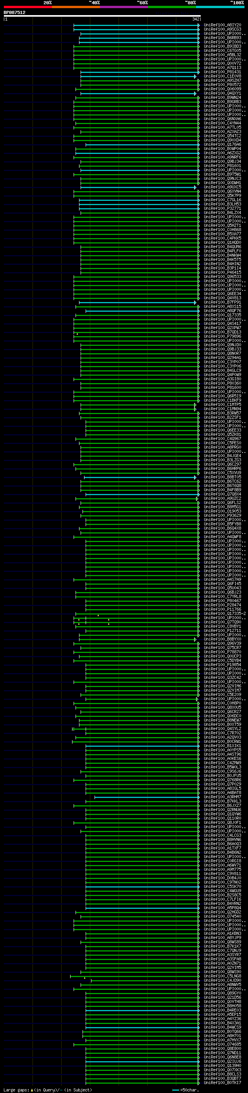This screenshot has width=248, height=1093.
Task: Select hit UniRef100_A1KBN3
Action: [222, 934]
